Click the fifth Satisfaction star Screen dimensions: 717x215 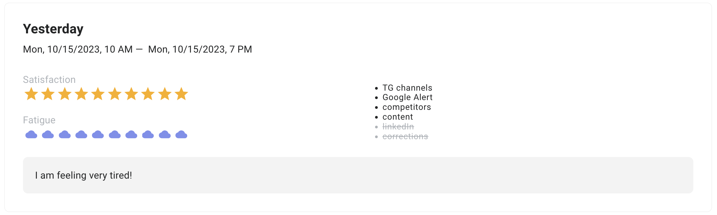pyautogui.click(x=98, y=94)
